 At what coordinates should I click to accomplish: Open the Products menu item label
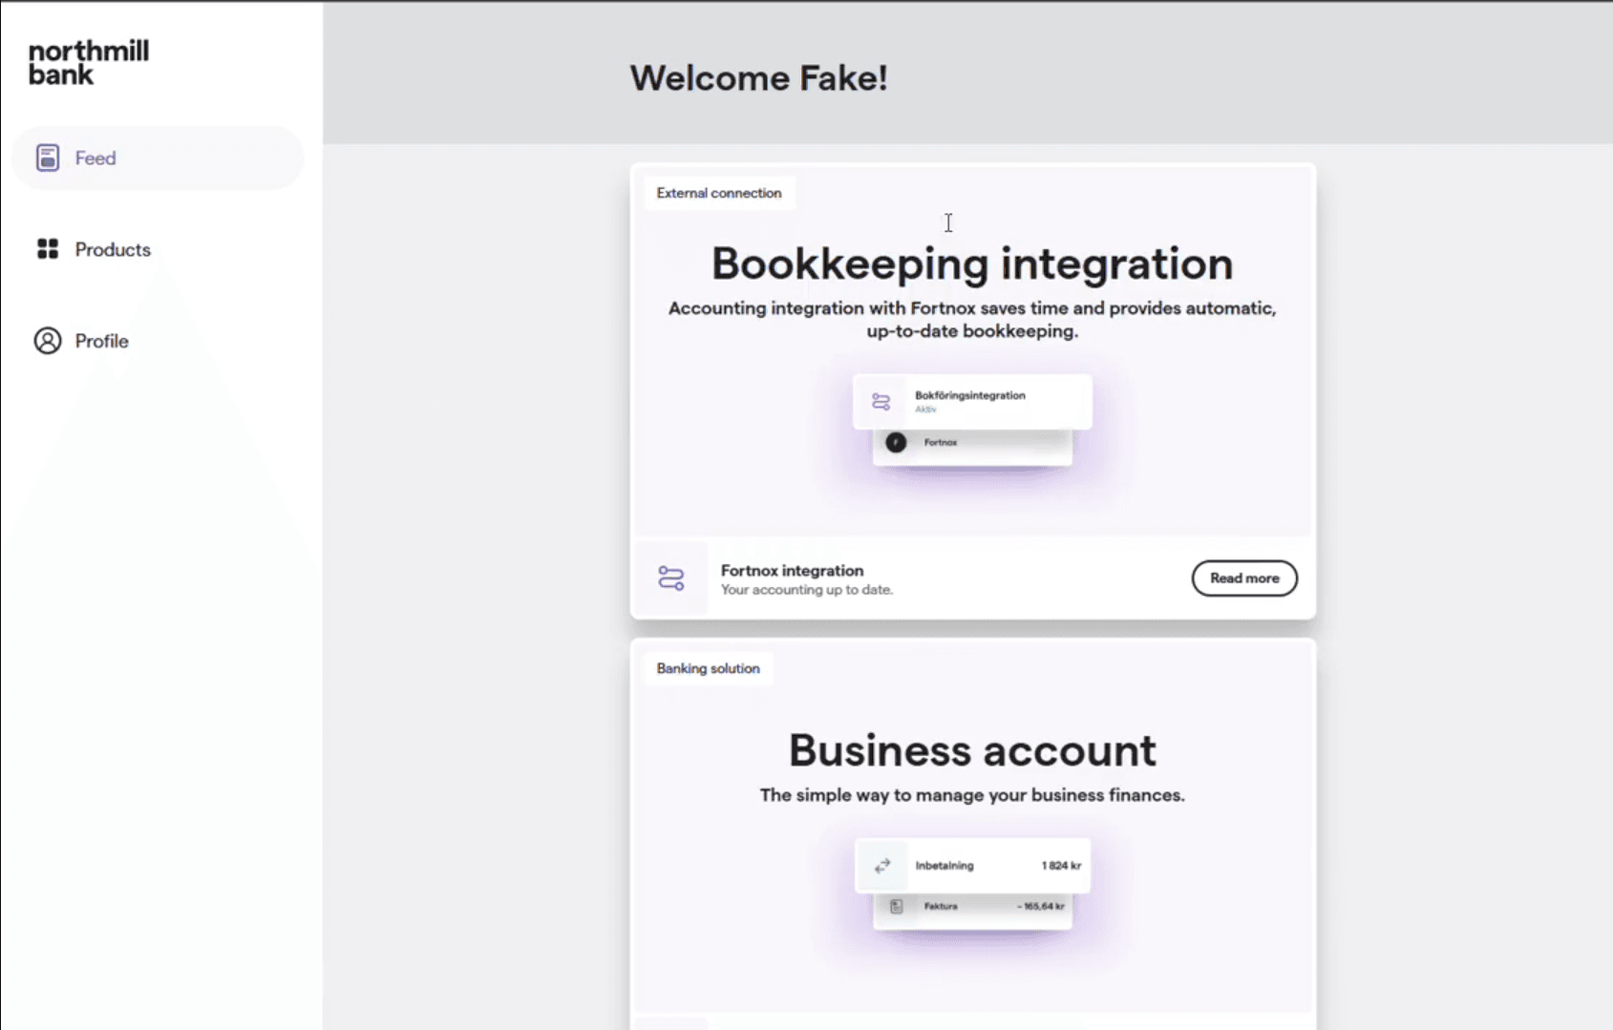click(113, 250)
